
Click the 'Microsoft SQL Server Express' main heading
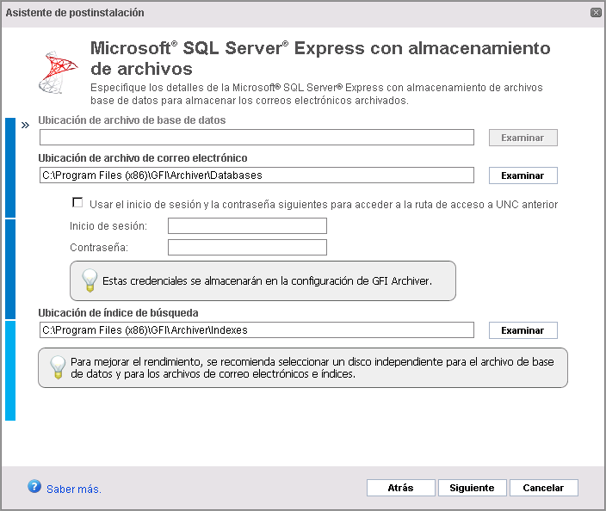coord(320,58)
